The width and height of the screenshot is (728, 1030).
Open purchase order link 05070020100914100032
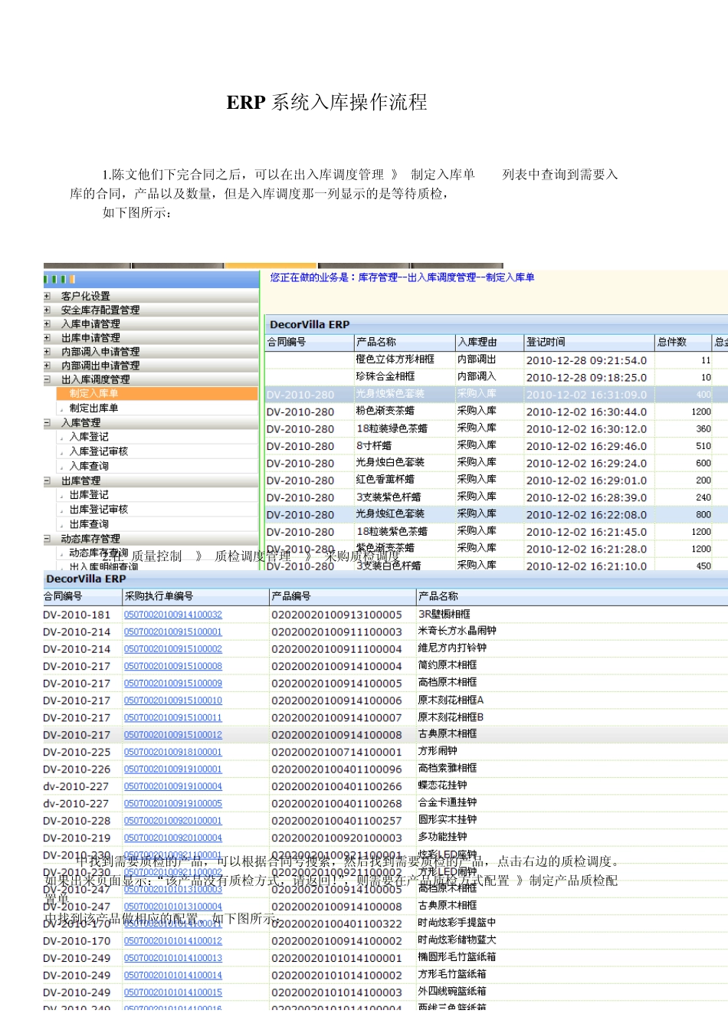[x=173, y=615]
